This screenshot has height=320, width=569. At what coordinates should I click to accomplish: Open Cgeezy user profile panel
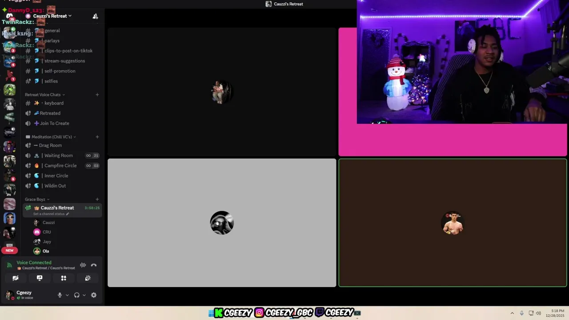(29, 295)
